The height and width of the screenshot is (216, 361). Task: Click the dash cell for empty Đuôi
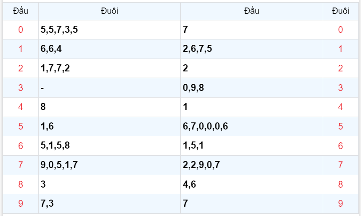(x=42, y=88)
